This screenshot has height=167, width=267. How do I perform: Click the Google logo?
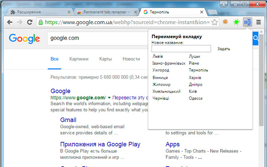point(24,38)
